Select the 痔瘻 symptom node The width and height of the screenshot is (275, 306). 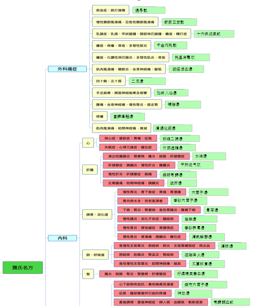click(x=100, y=116)
